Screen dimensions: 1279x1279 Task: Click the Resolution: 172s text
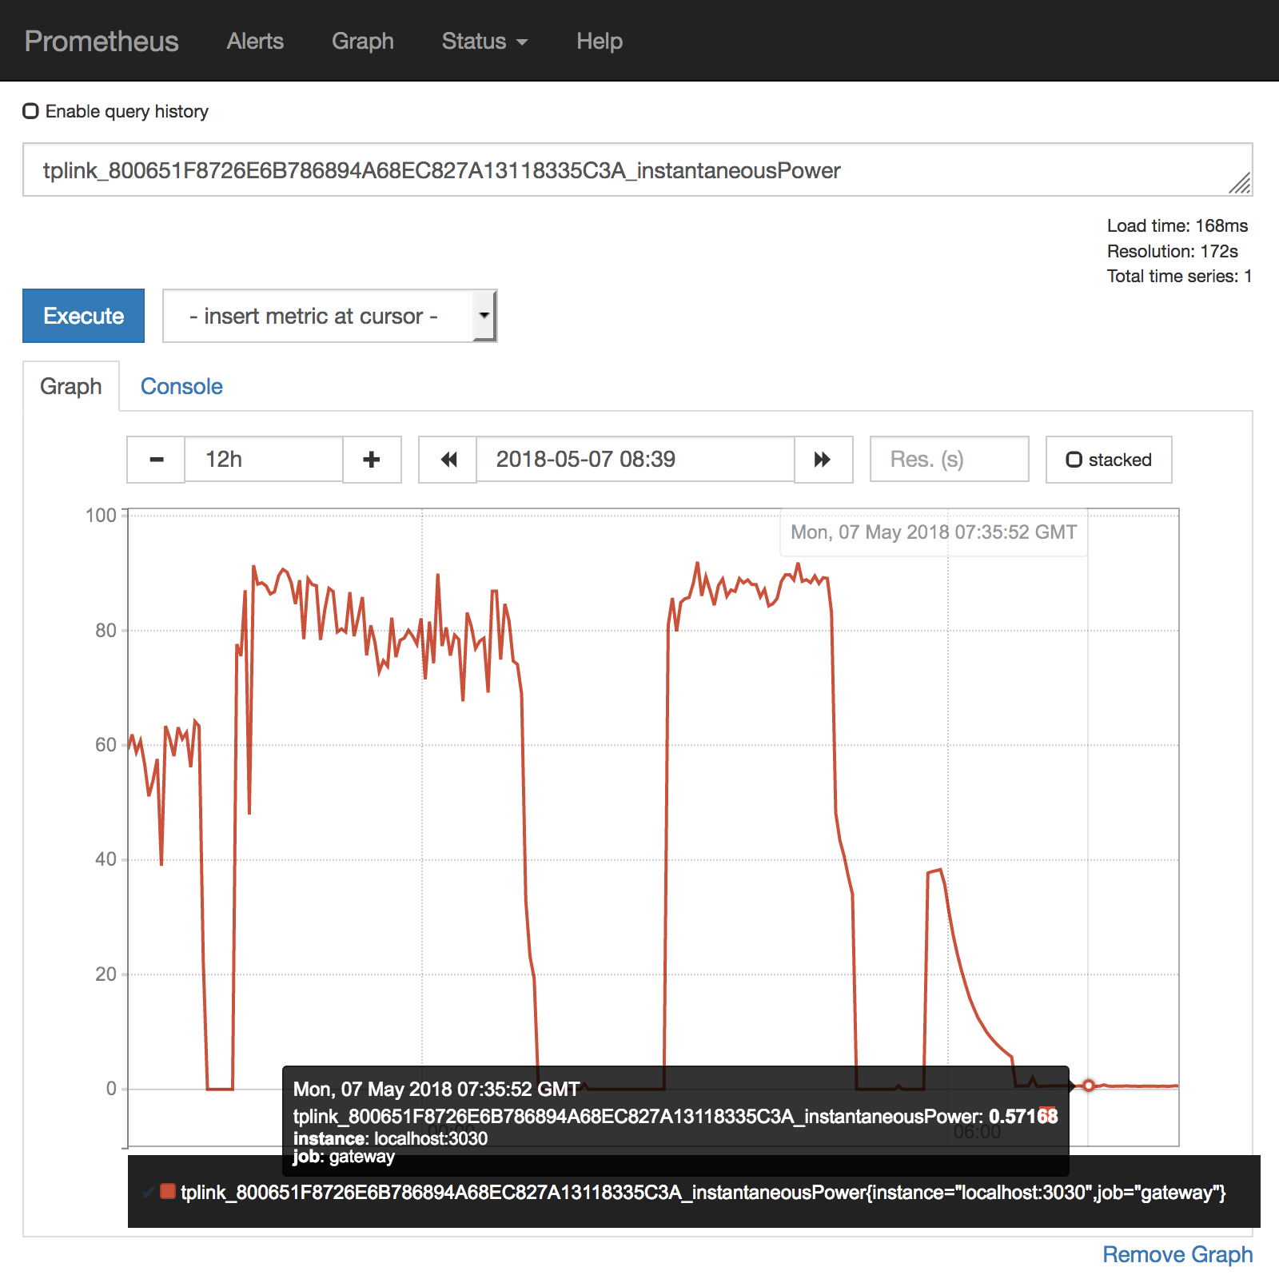[x=1172, y=251]
